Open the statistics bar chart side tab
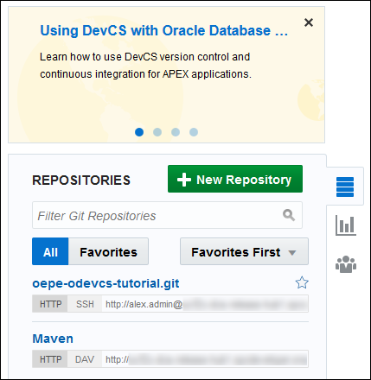Viewport: 371px width, 380px height. (346, 225)
